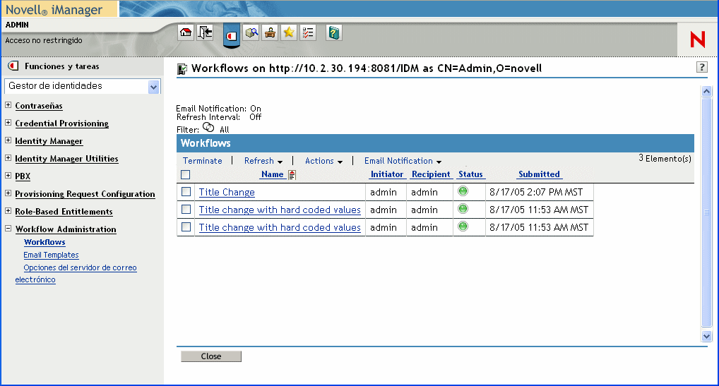Click Workflow Administration link
Screen dimensions: 719x386
coord(66,229)
